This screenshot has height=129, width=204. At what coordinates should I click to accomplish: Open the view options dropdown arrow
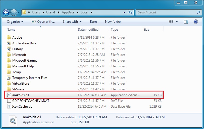(177, 22)
